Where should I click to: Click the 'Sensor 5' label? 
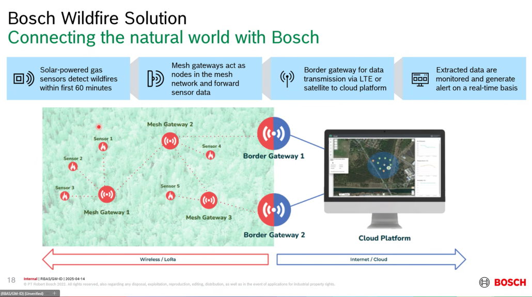tap(170, 186)
